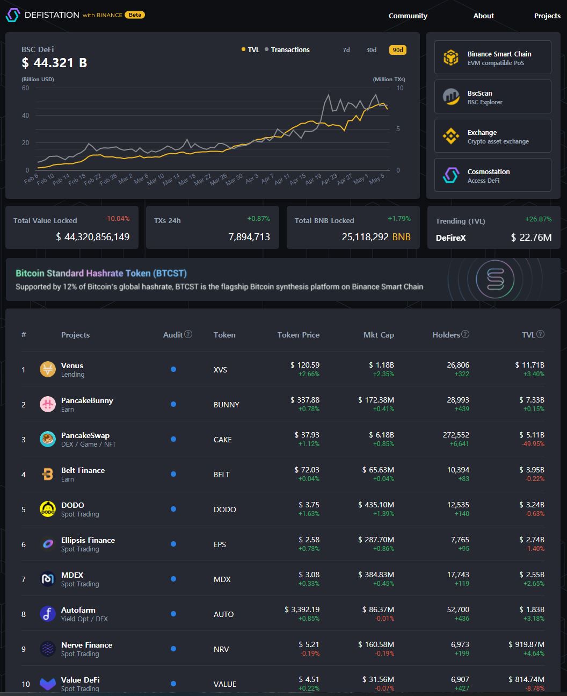Click the Autofarm project logo

tap(48, 614)
